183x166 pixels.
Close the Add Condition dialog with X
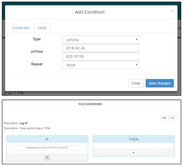[172, 11]
